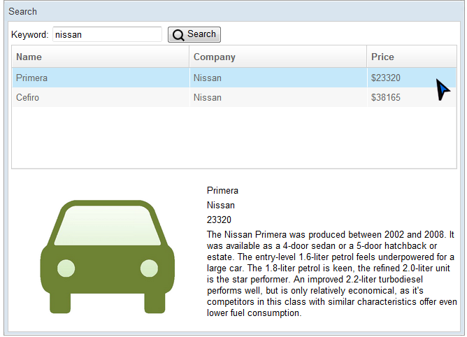Click the magnifier icon in Search button
The width and height of the screenshot is (467, 337).
(178, 35)
